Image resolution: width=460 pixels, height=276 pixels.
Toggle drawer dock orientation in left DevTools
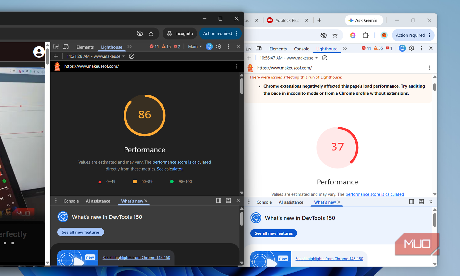(x=219, y=201)
